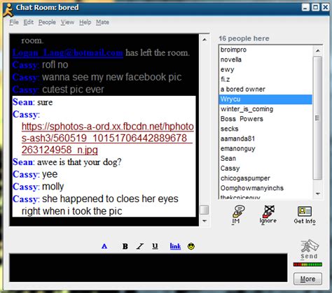Click the message length meter bar

point(307,264)
